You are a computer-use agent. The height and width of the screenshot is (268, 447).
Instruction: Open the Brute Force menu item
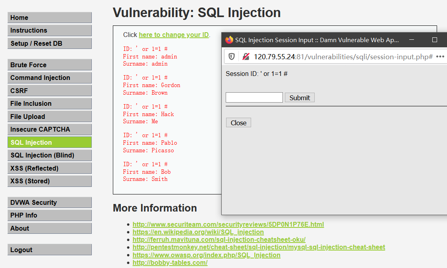point(49,65)
